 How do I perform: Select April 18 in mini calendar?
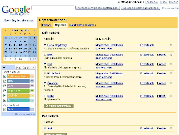(15, 49)
